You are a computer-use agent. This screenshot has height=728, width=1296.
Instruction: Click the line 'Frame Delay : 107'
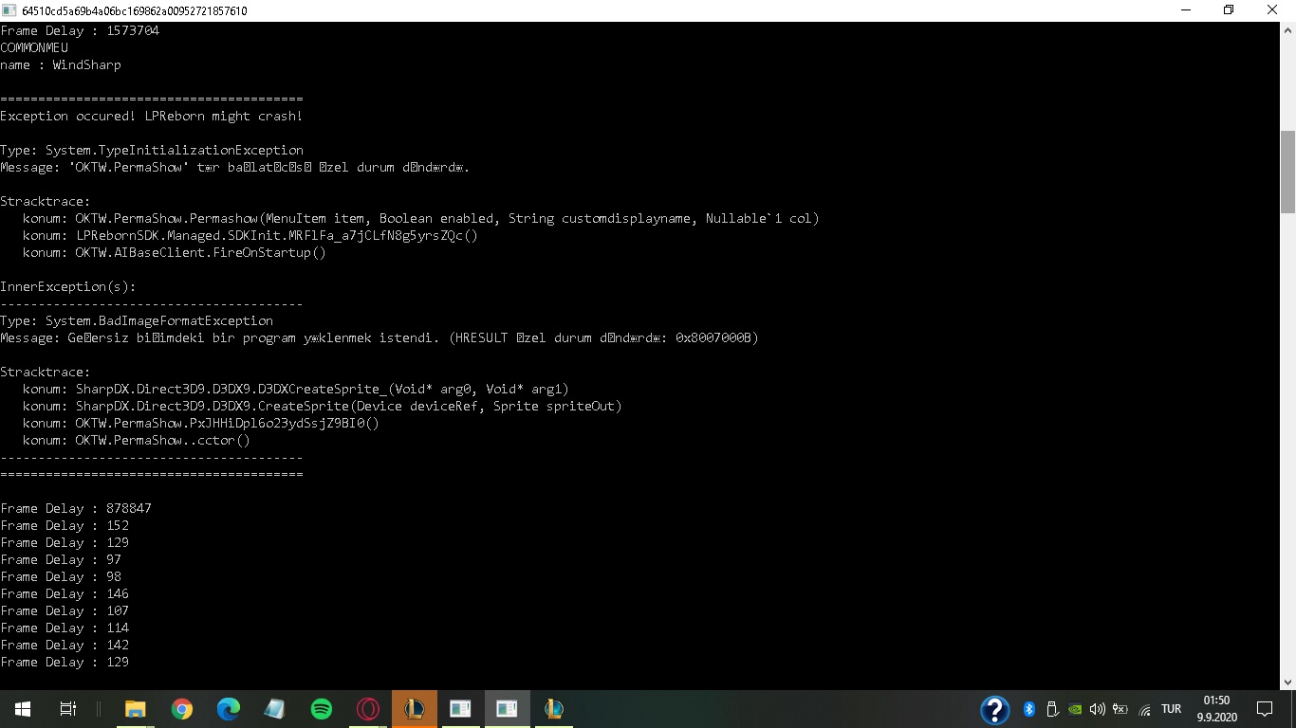coord(65,610)
